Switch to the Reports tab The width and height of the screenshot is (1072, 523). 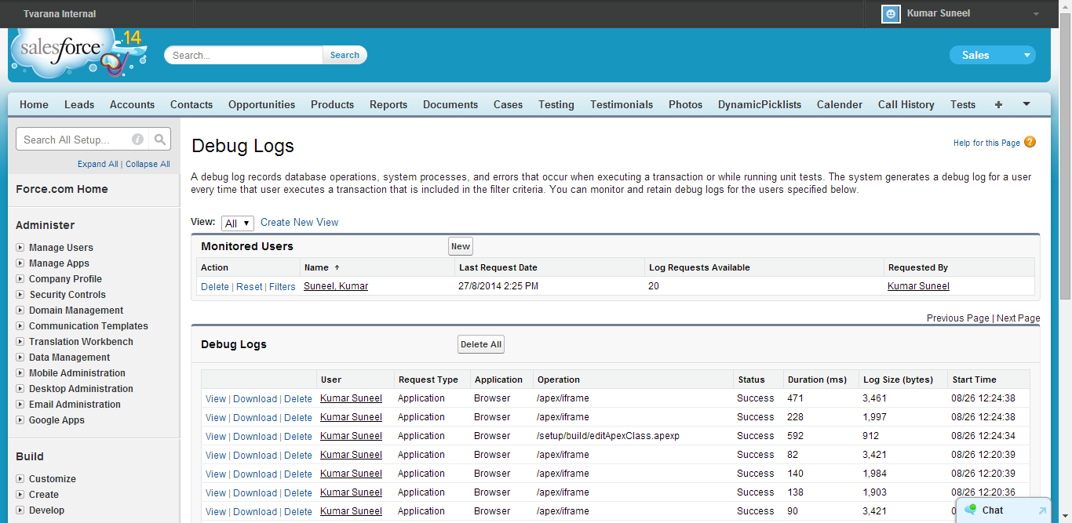pos(388,104)
